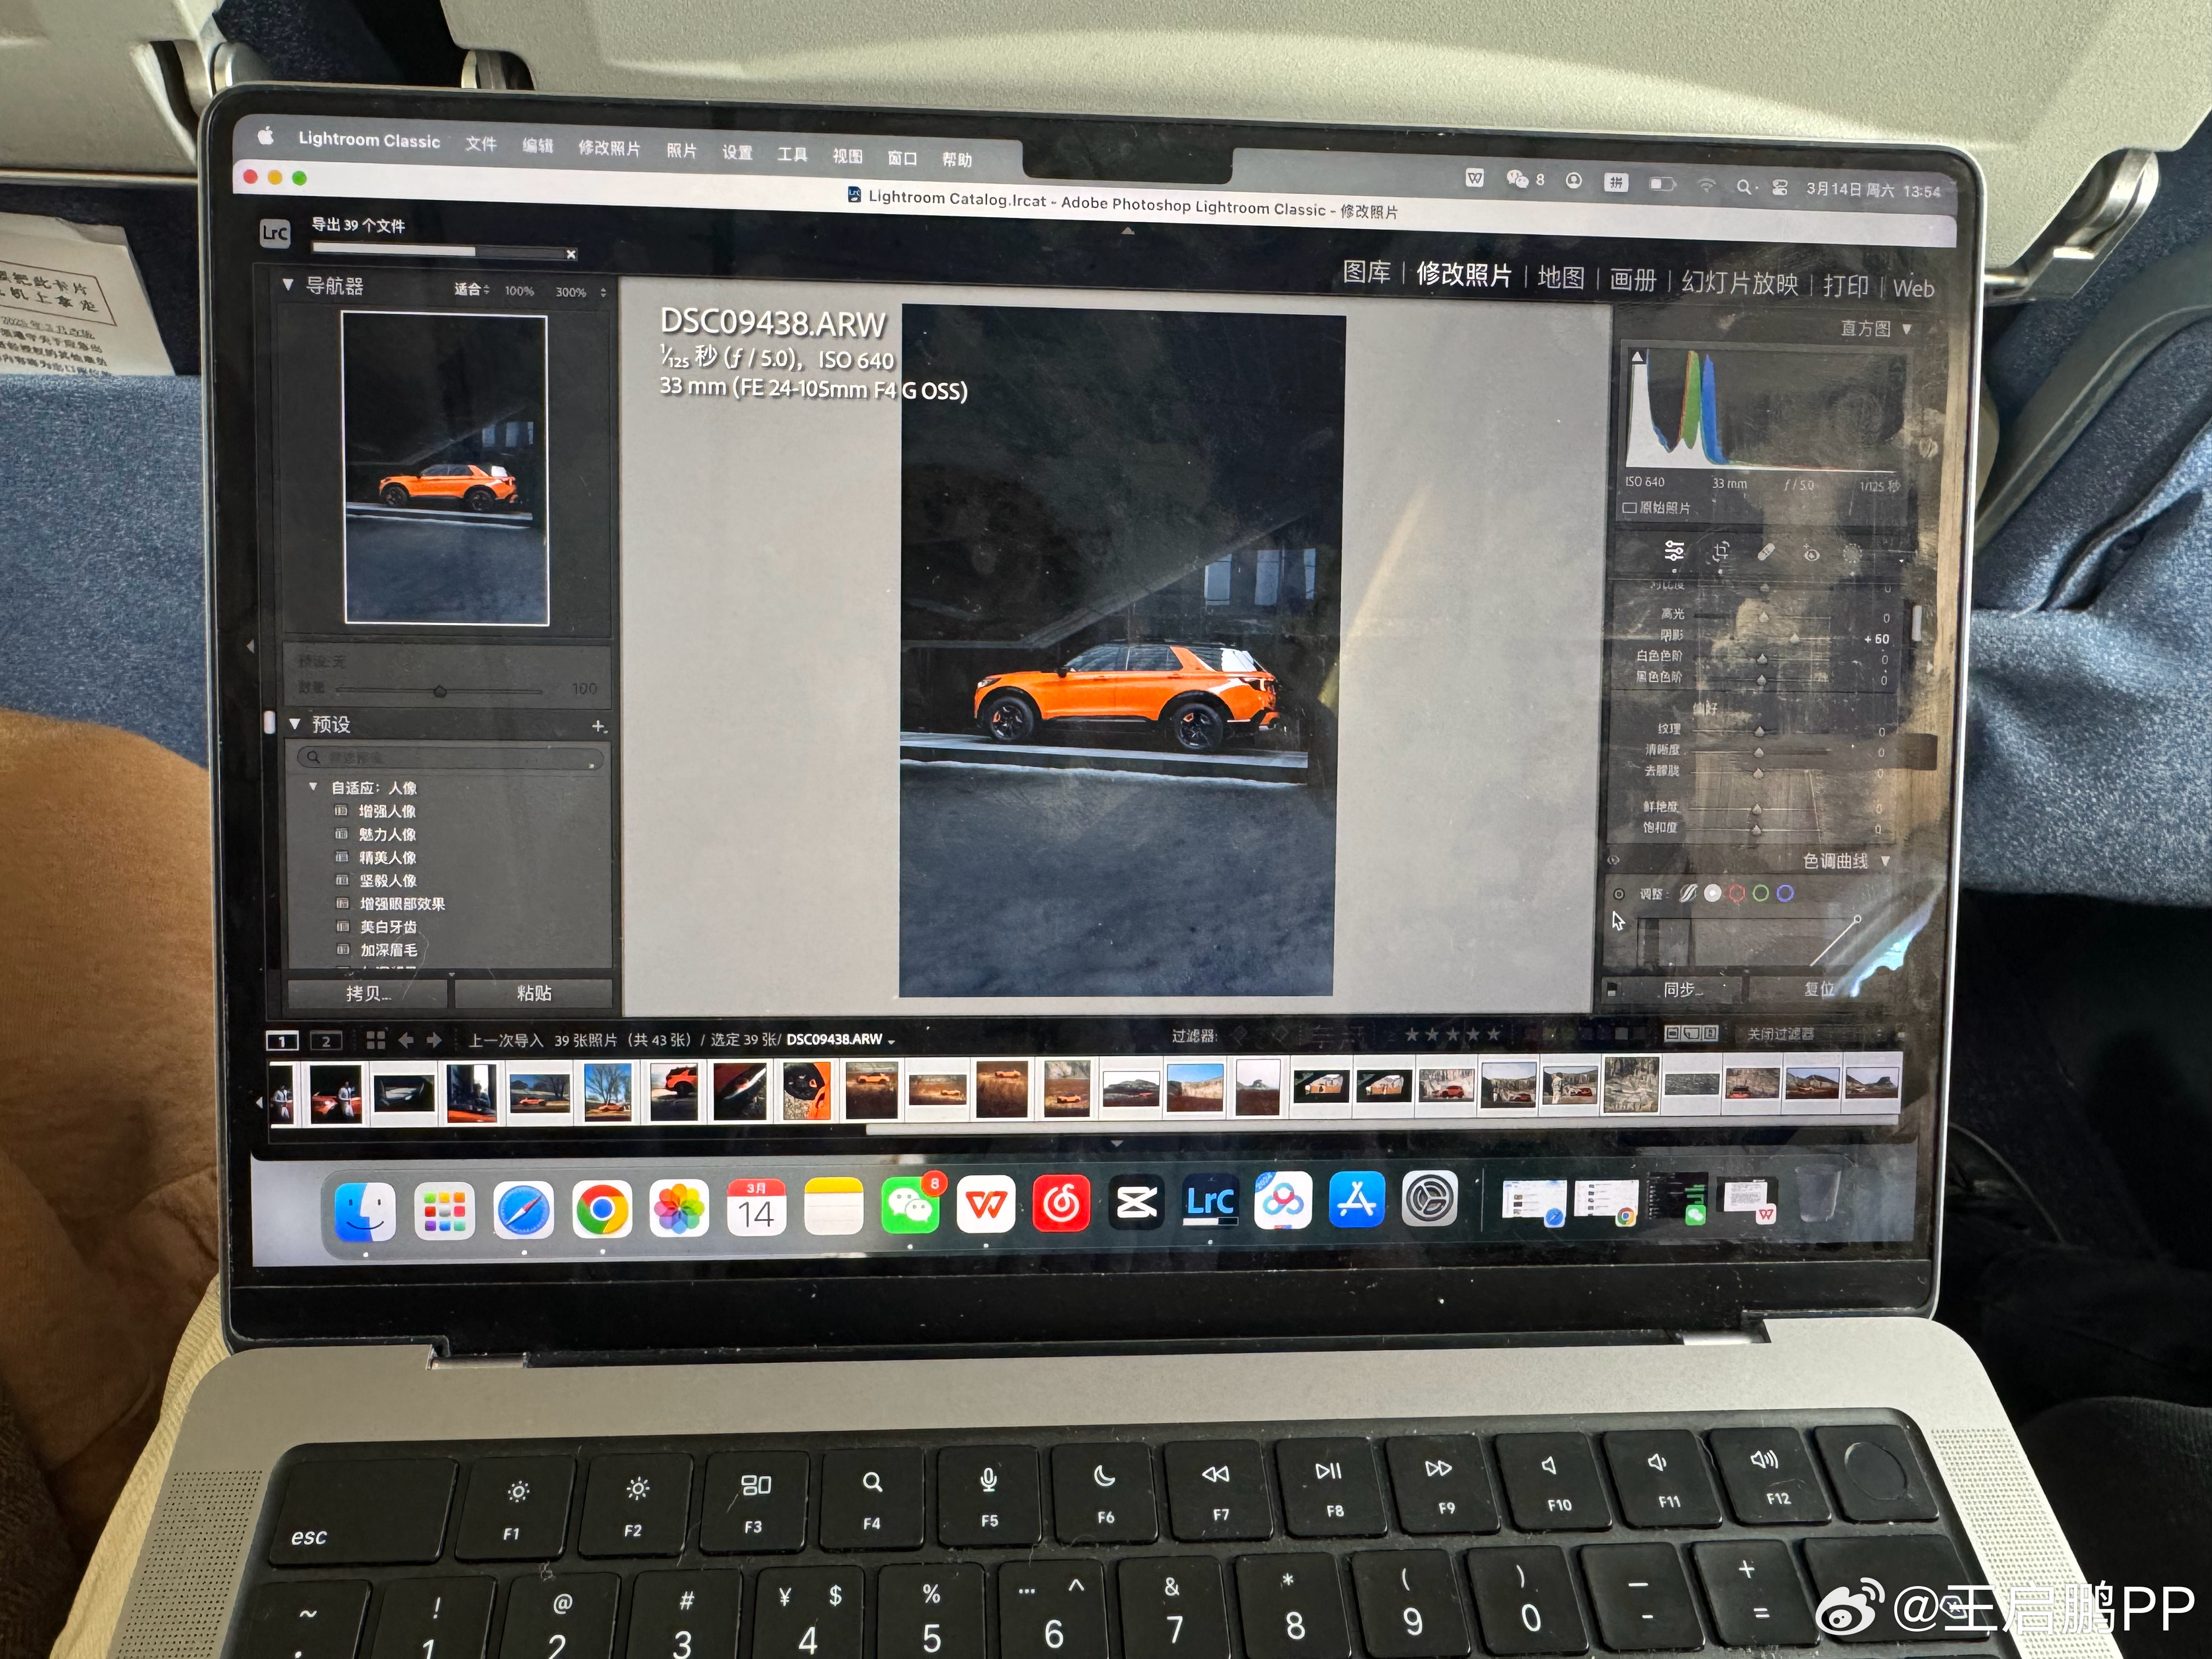The width and height of the screenshot is (2212, 1659).
Task: Tick the 原始照片 checkbox under histogram
Action: (x=1630, y=508)
